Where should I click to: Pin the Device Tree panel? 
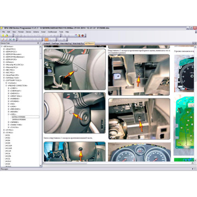click(38, 43)
